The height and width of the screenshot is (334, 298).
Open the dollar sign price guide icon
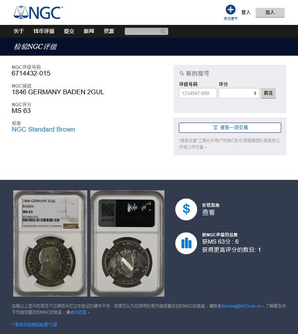(x=186, y=209)
